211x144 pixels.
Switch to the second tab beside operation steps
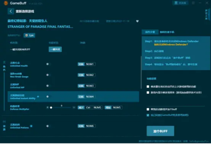point(167,32)
